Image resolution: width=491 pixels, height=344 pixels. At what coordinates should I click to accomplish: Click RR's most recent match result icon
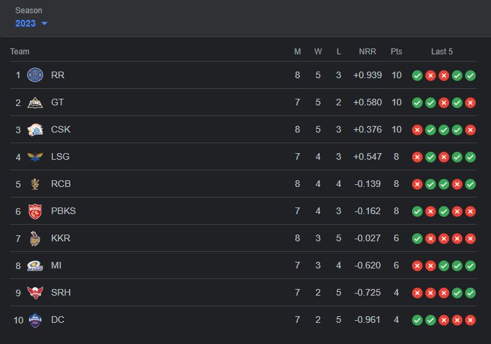point(470,76)
